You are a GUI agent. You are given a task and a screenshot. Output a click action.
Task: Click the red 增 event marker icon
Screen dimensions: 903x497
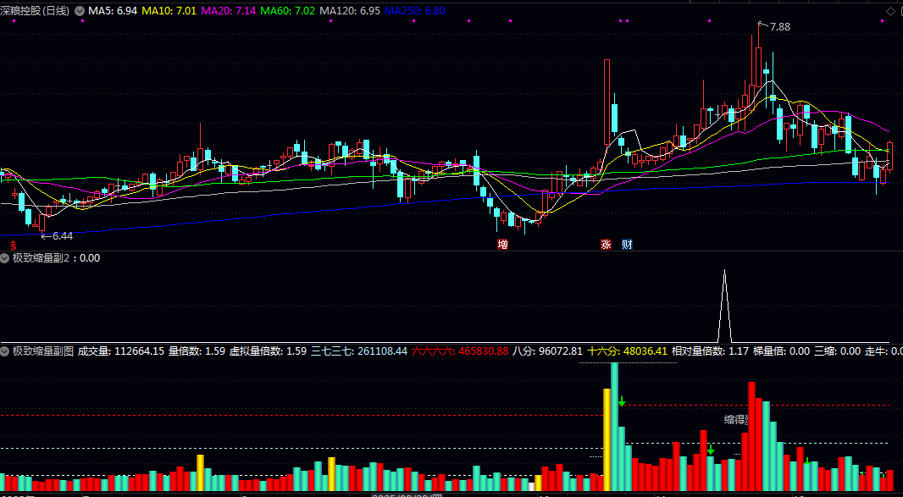[503, 245]
